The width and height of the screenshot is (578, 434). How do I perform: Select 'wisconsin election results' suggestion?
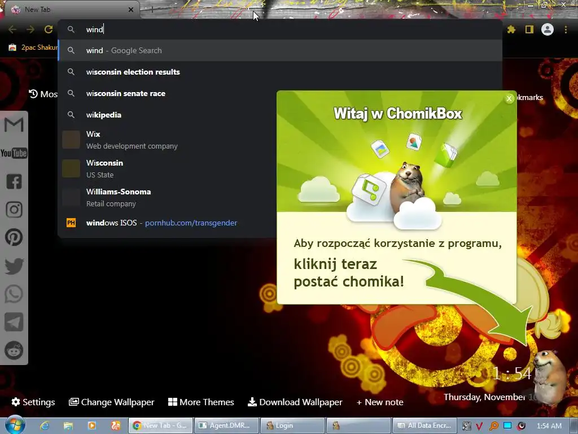(x=280, y=72)
